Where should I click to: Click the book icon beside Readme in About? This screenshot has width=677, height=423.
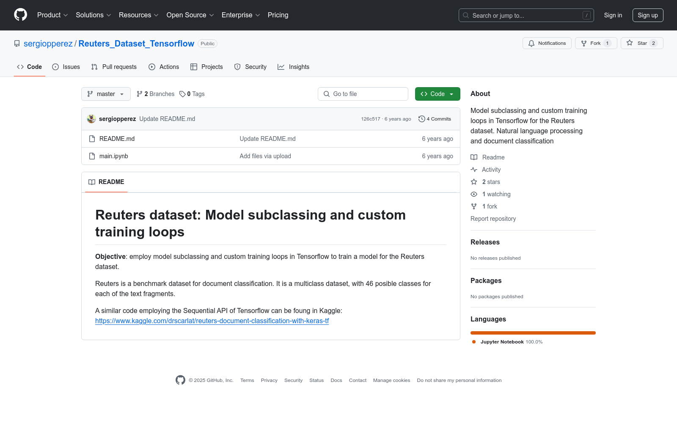click(474, 157)
